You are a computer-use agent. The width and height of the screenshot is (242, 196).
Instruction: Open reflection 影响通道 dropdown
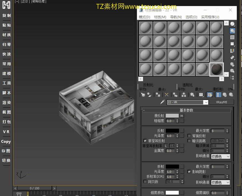[x=220, y=157]
